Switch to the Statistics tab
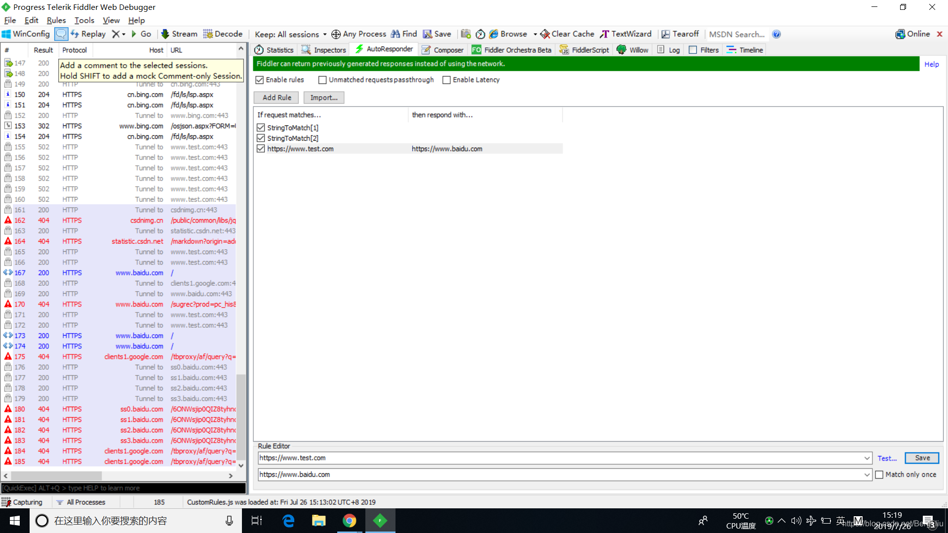948x533 pixels. click(274, 50)
